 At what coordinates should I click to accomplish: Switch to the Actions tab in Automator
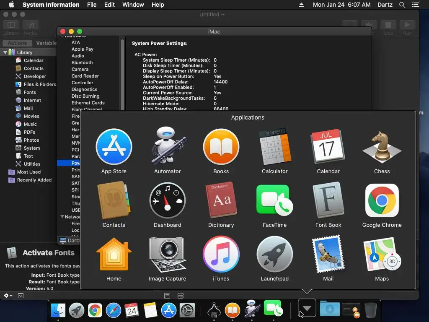[x=17, y=43]
